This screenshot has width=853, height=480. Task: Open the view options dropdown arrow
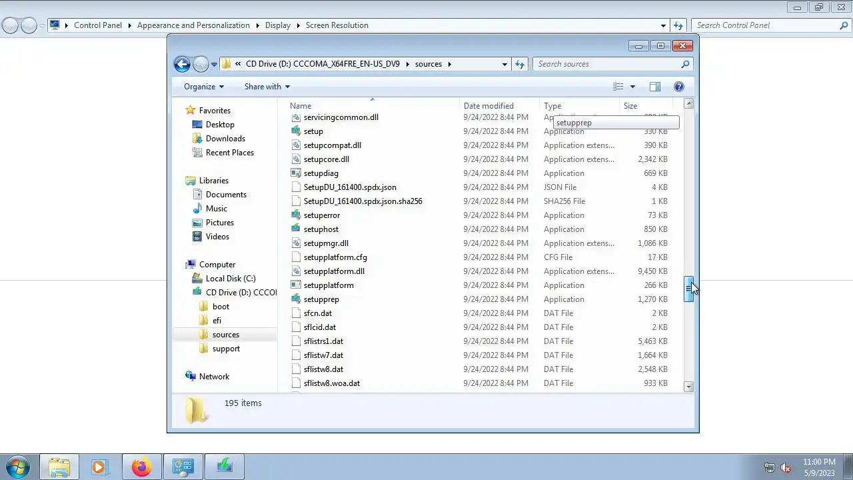(632, 87)
